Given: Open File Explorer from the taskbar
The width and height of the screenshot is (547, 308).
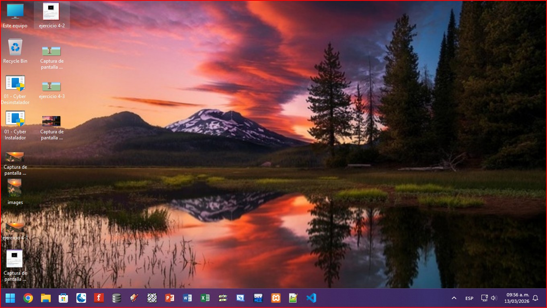Looking at the screenshot, I should (46, 298).
